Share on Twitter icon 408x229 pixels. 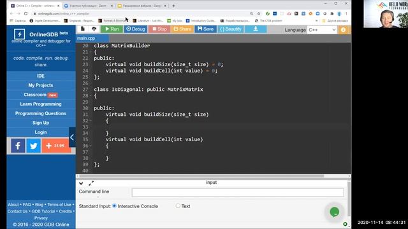point(34,146)
